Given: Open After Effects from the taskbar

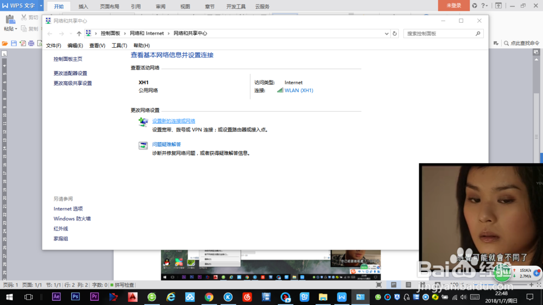Looking at the screenshot, I should coord(56,297).
